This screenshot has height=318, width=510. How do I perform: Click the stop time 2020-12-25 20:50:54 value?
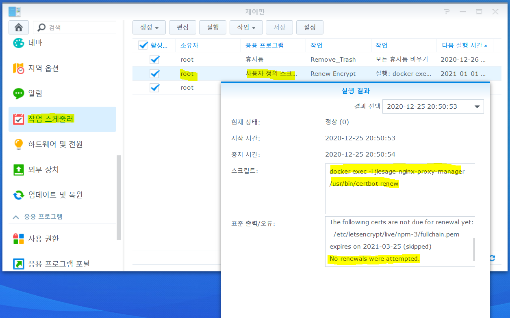pyautogui.click(x=360, y=155)
